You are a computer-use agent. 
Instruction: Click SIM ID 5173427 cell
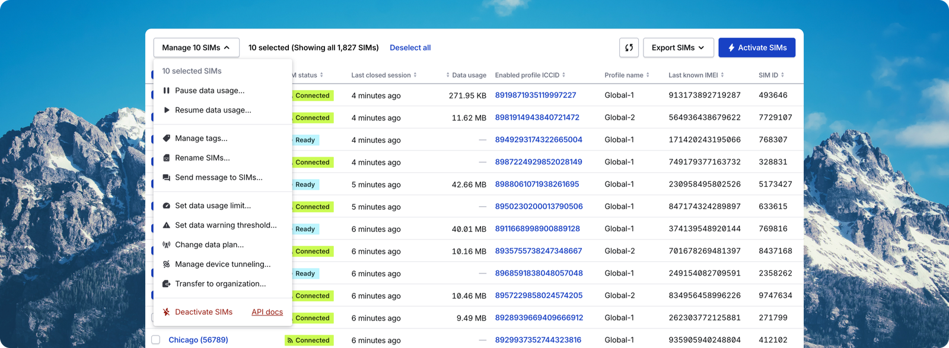(x=776, y=184)
